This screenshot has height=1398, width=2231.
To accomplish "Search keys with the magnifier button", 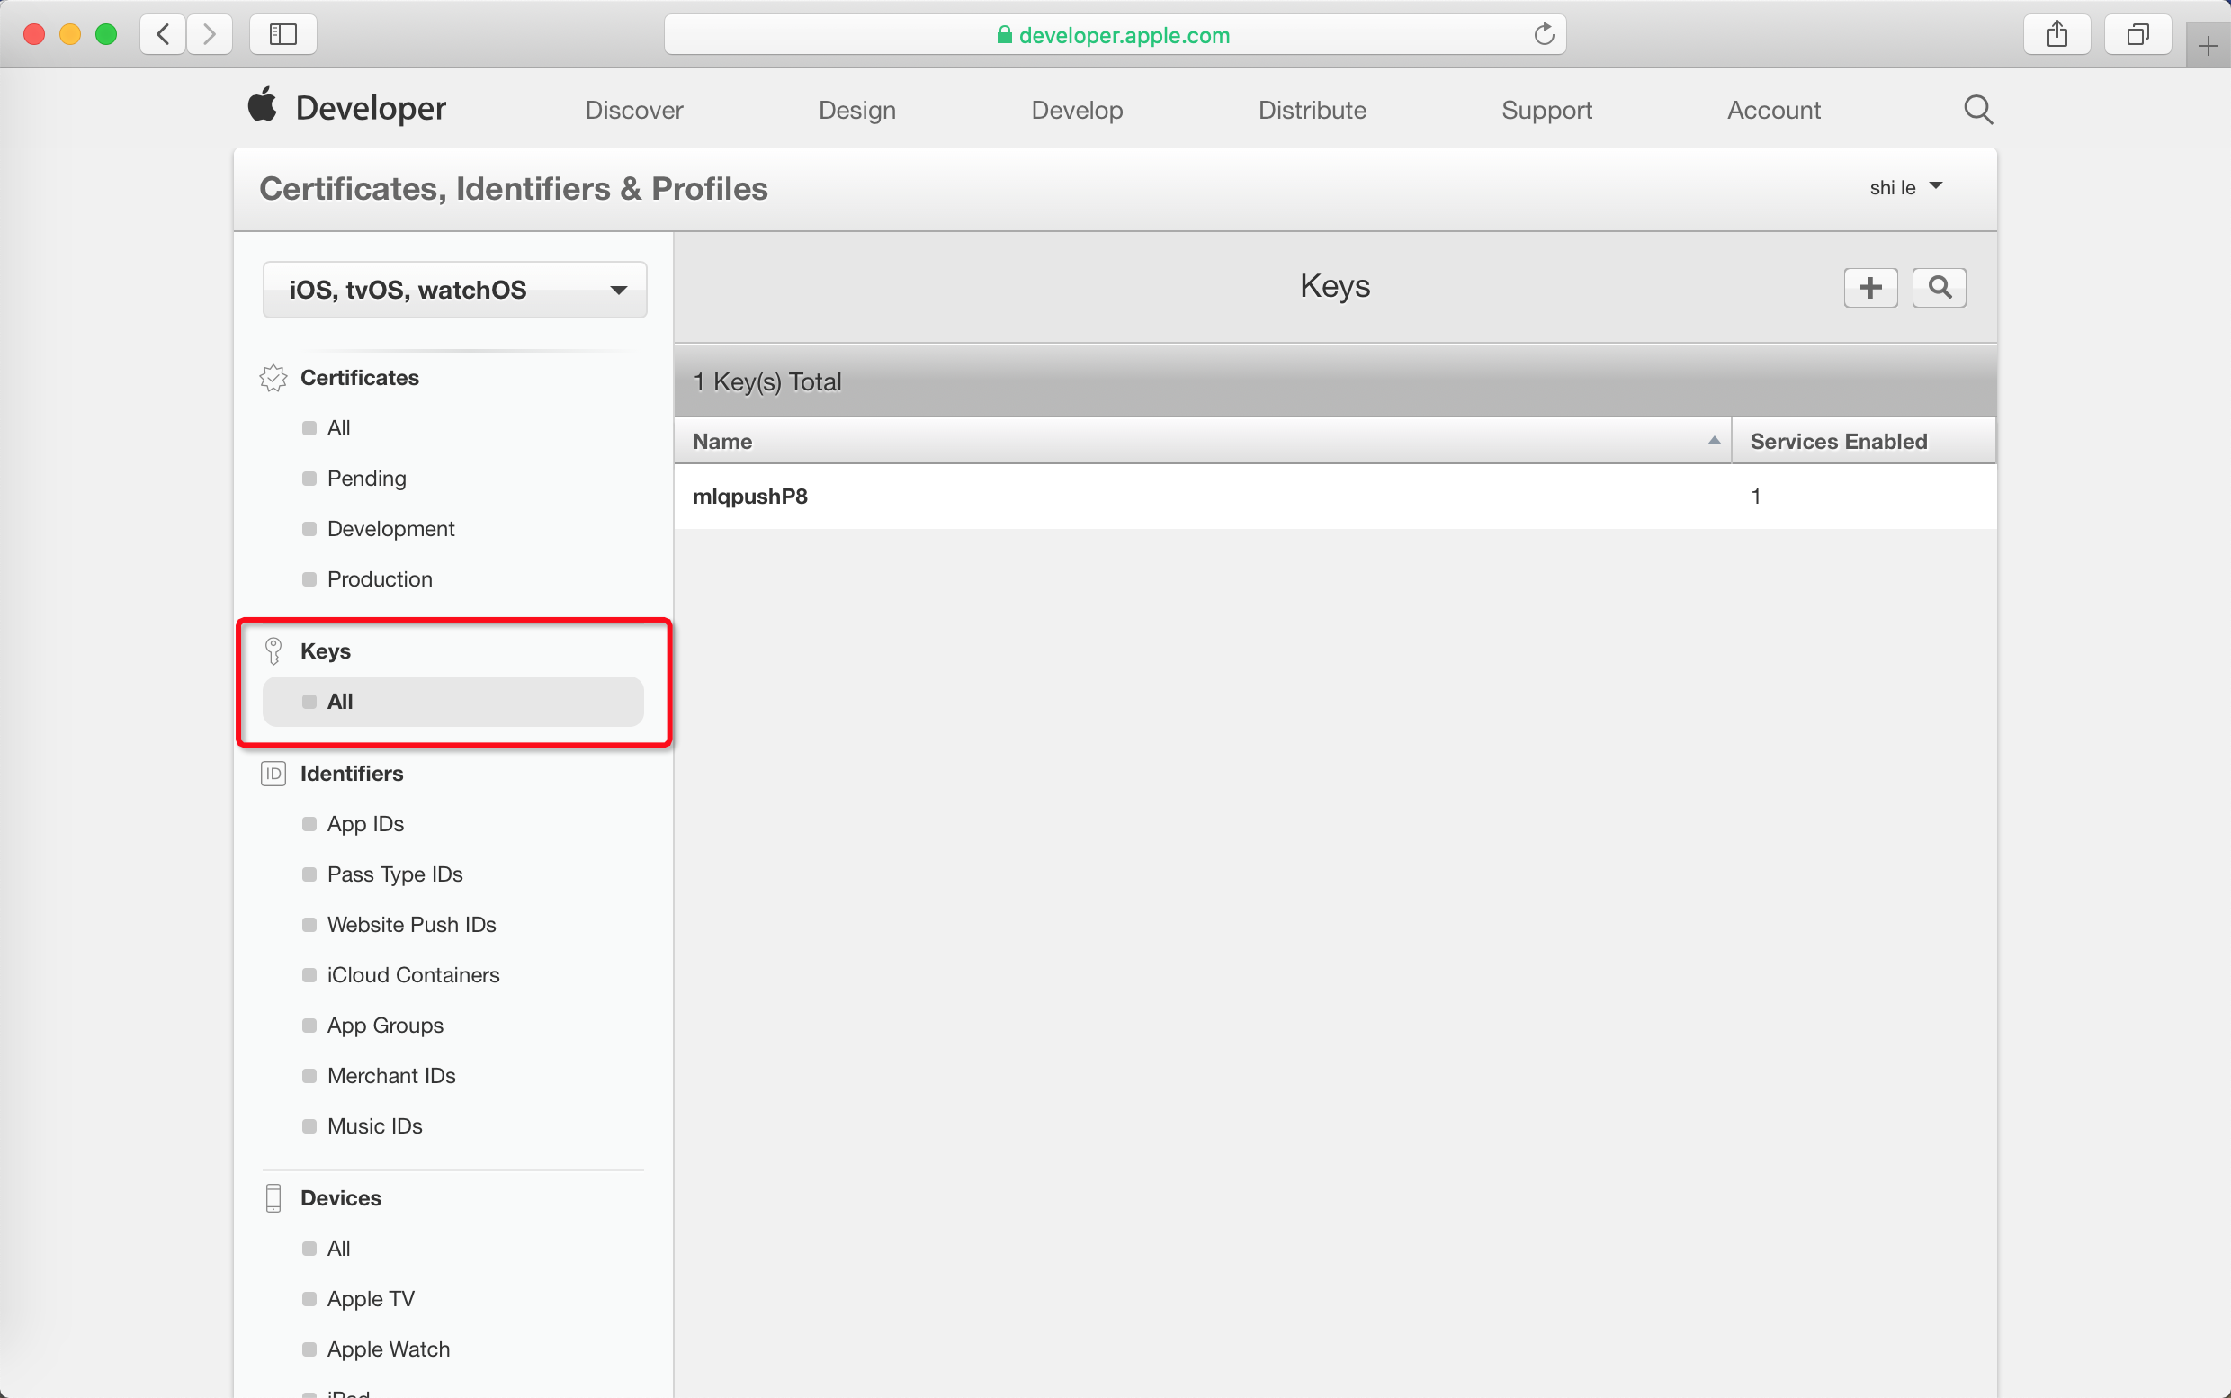I will [x=1939, y=288].
